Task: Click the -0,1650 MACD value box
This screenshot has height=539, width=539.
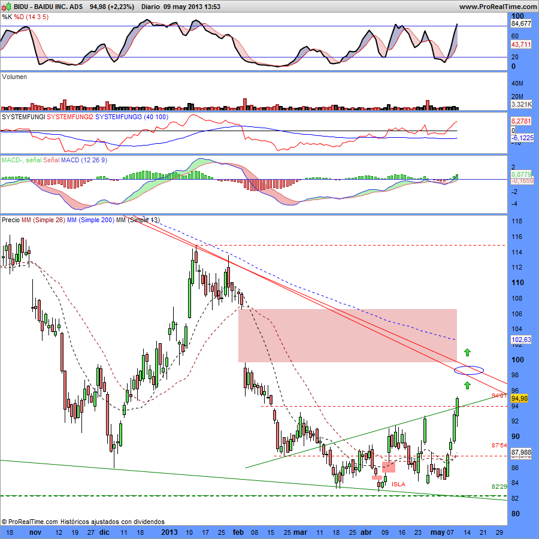Action: point(522,180)
